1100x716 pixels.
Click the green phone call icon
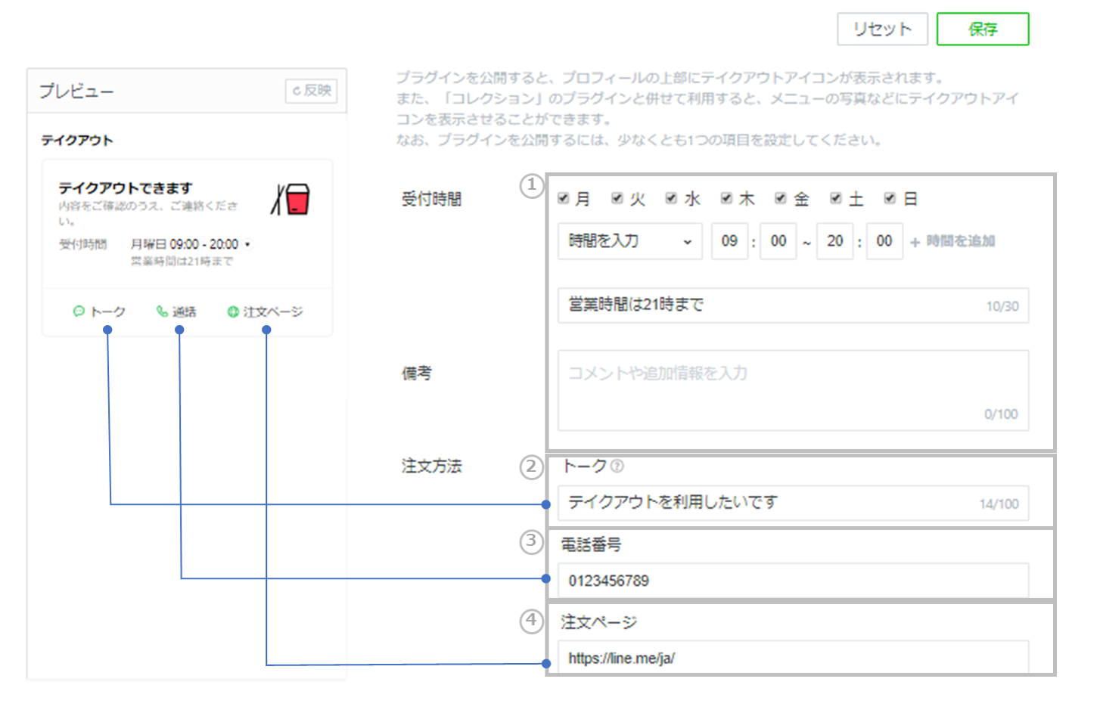click(161, 311)
